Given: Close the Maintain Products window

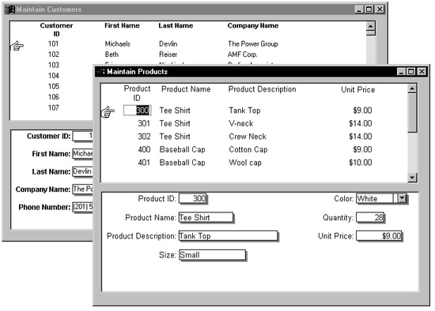Looking at the screenshot, I should pyautogui.click(x=422, y=72).
